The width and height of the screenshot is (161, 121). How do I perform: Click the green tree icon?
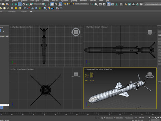click(x=40, y=8)
